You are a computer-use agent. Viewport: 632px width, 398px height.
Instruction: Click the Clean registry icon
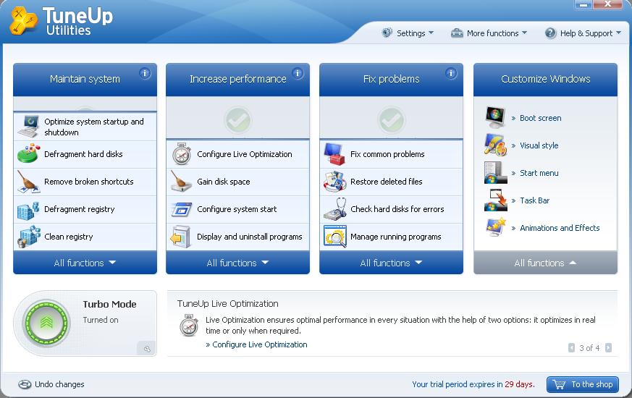click(28, 237)
